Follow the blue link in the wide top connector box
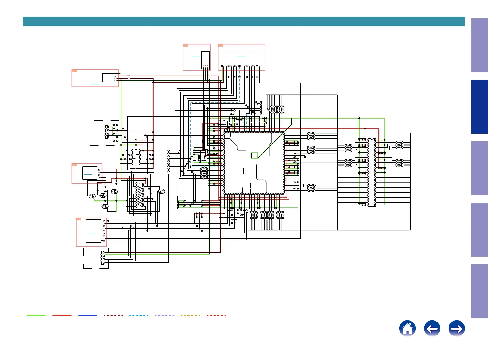 [x=241, y=56]
